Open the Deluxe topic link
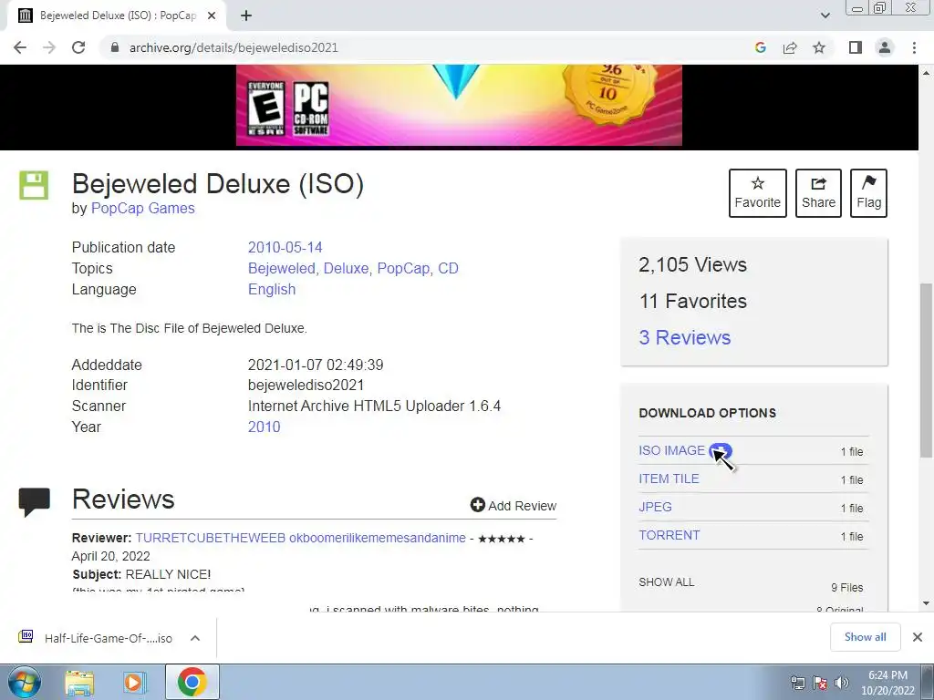The height and width of the screenshot is (700, 934). 346,269
